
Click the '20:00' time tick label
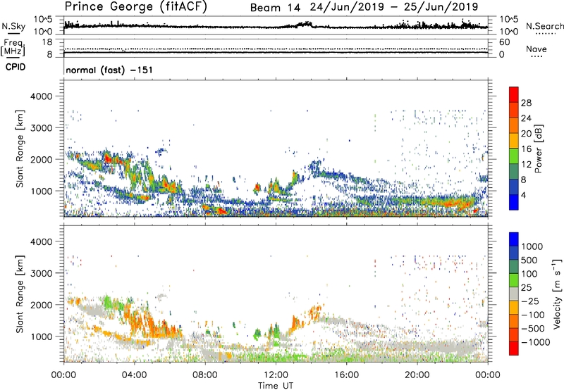[x=417, y=375]
